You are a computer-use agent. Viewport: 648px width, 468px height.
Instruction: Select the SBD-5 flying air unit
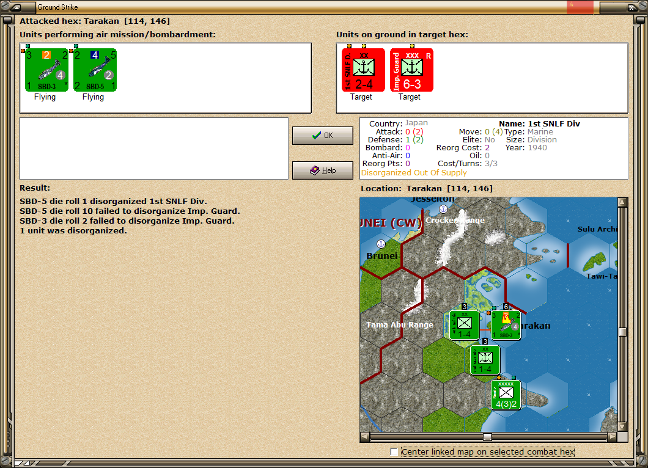click(x=95, y=70)
